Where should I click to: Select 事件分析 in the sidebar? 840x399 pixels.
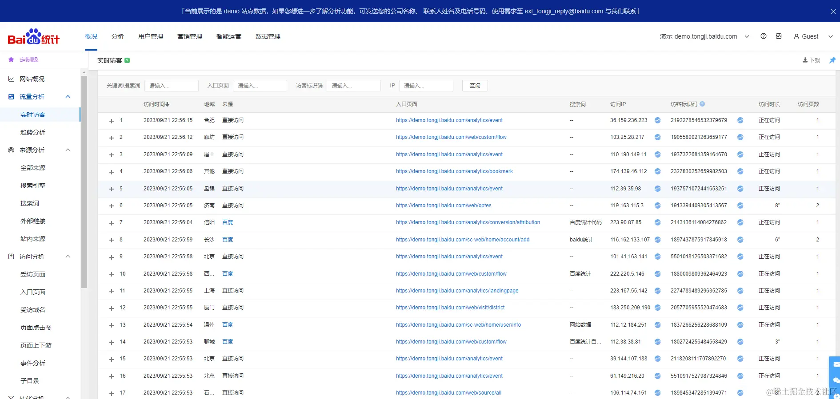pyautogui.click(x=33, y=363)
